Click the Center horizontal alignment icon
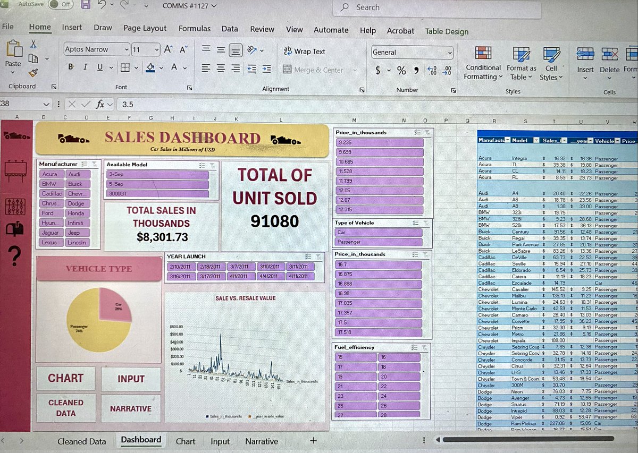638x453 pixels. [x=221, y=69]
